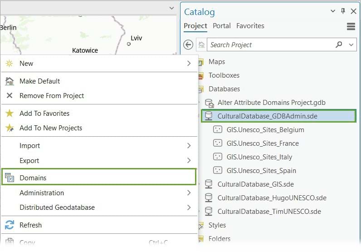Click the Italy point feature class icon
The height and width of the screenshot is (252, 361).
[x=218, y=157]
